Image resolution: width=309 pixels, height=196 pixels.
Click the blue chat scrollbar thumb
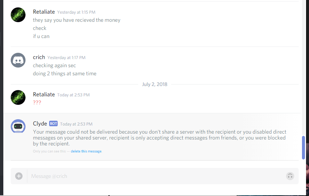pyautogui.click(x=303, y=148)
